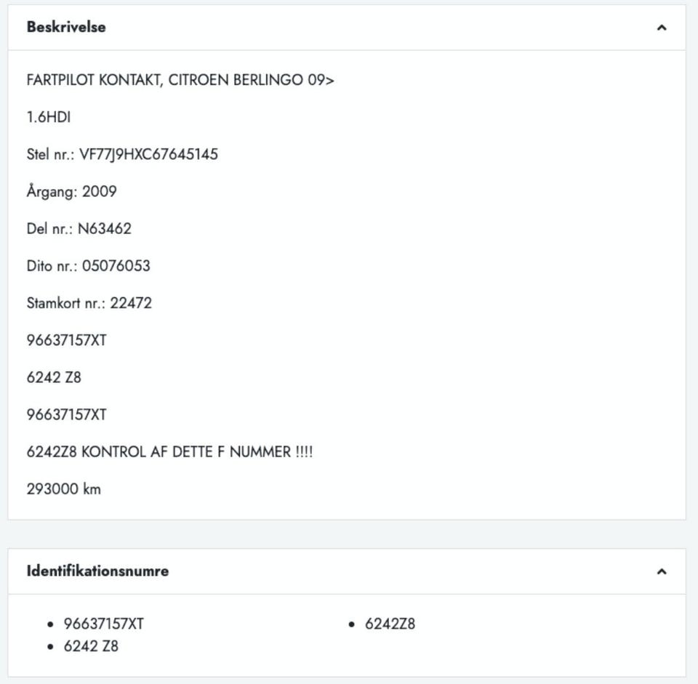The image size is (698, 684).
Task: Collapse the Identifikationsnumre section chevron
Action: [x=661, y=571]
